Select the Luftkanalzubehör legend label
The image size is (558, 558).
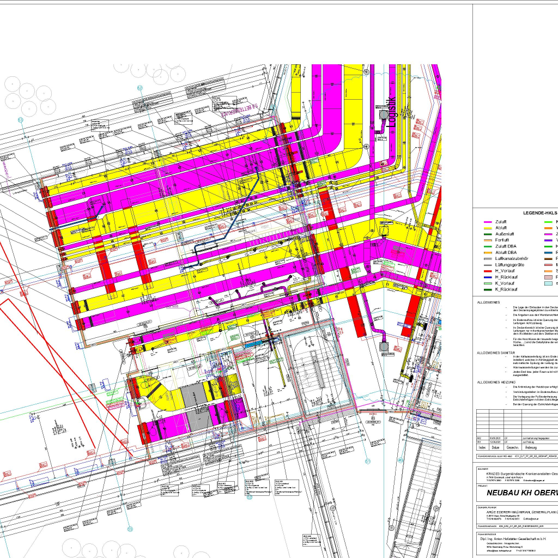tap(512, 259)
